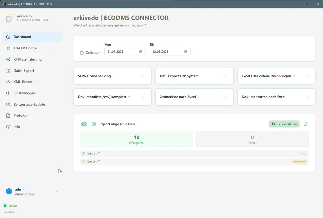Open DATEV Online section
This screenshot has width=323, height=218.
pos(32,48)
